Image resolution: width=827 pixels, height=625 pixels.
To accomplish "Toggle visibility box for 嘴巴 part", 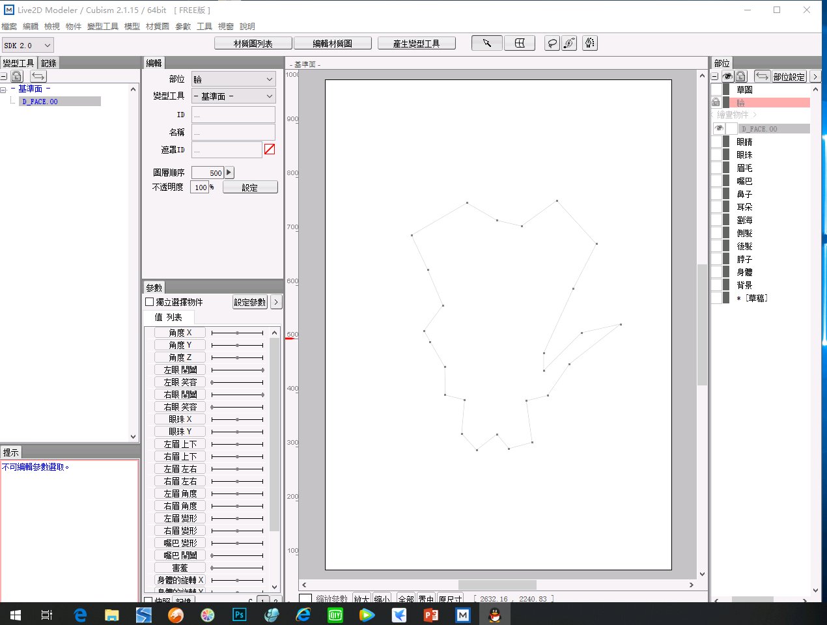I will (x=716, y=180).
